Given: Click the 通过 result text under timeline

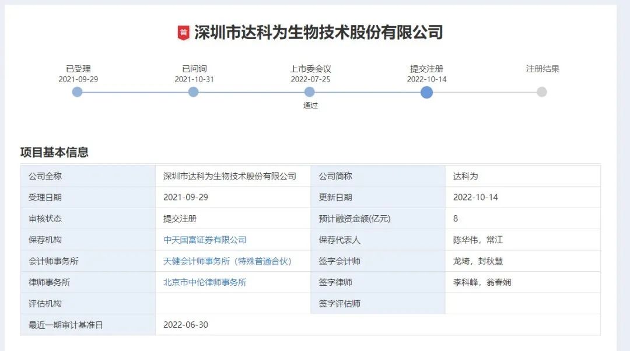Looking at the screenshot, I should point(310,106).
